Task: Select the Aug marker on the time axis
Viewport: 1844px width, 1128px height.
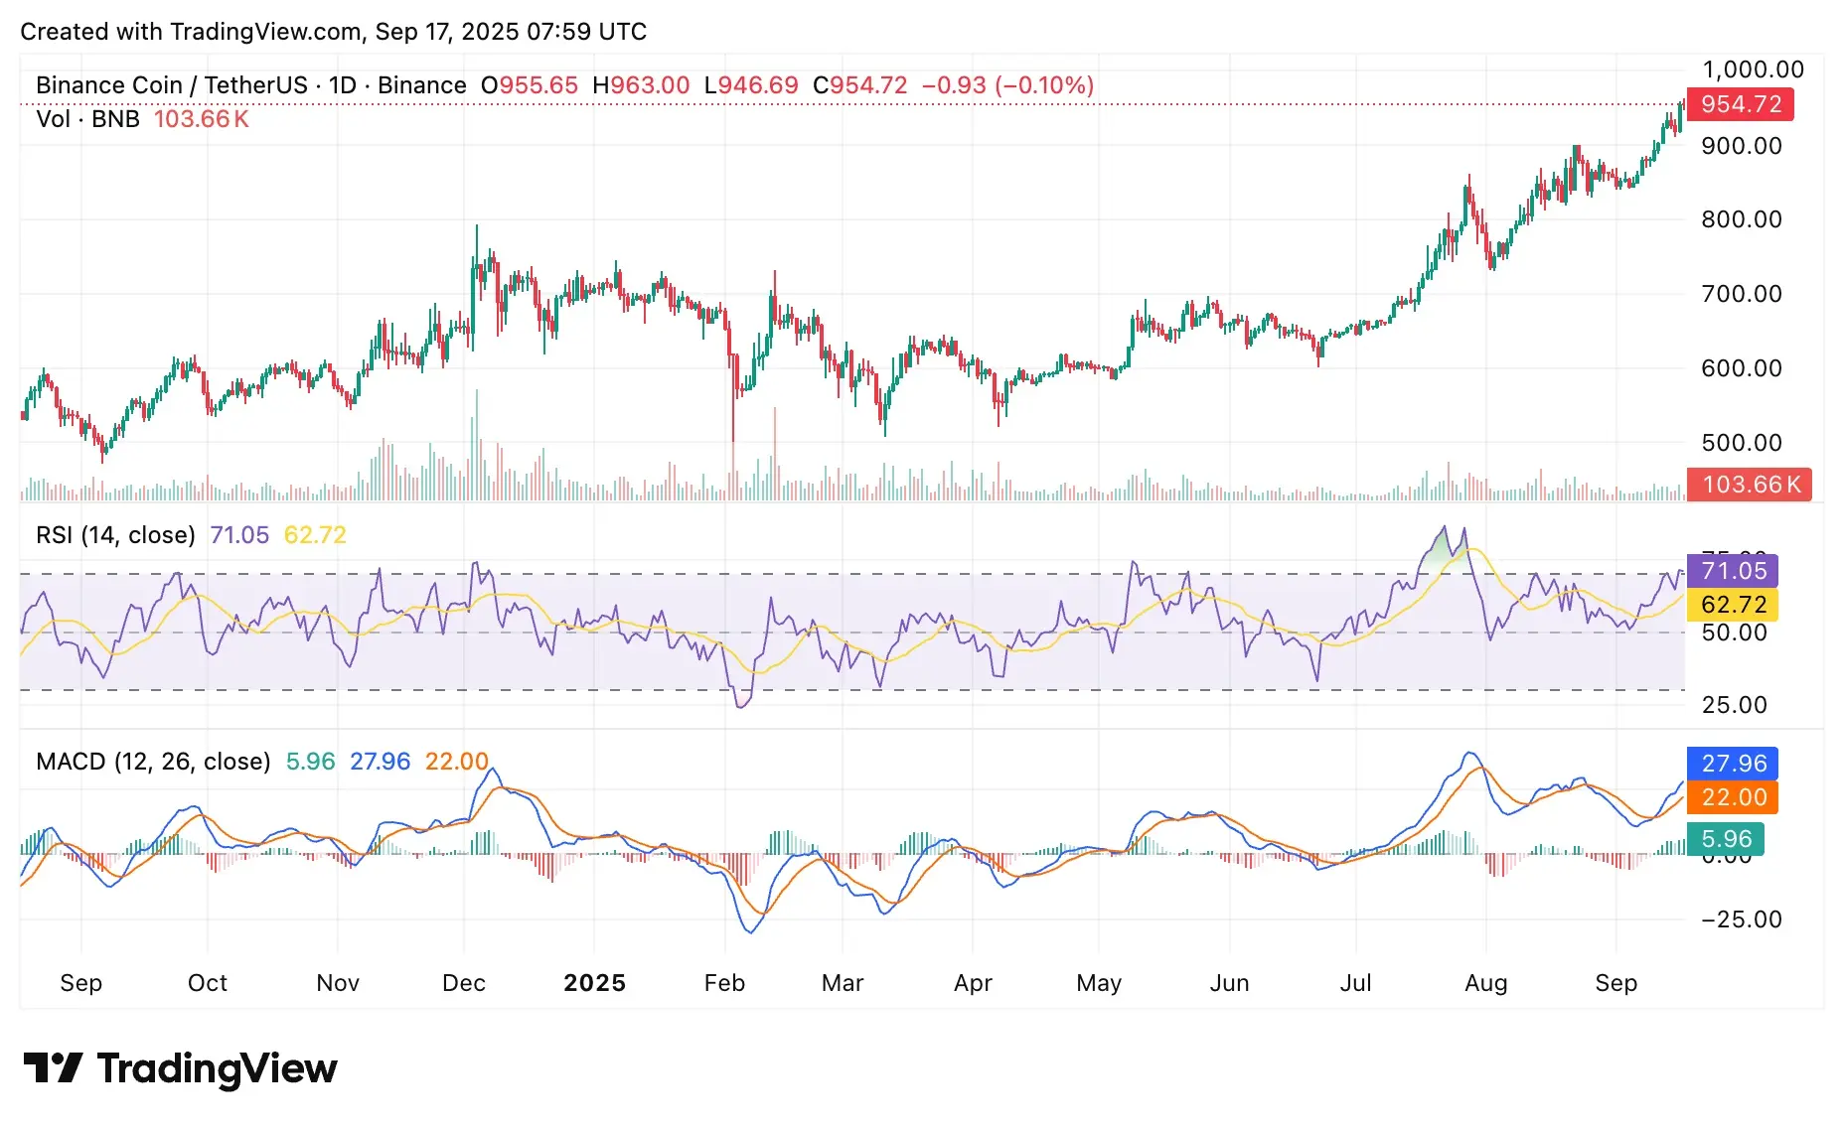Action: pos(1486,983)
